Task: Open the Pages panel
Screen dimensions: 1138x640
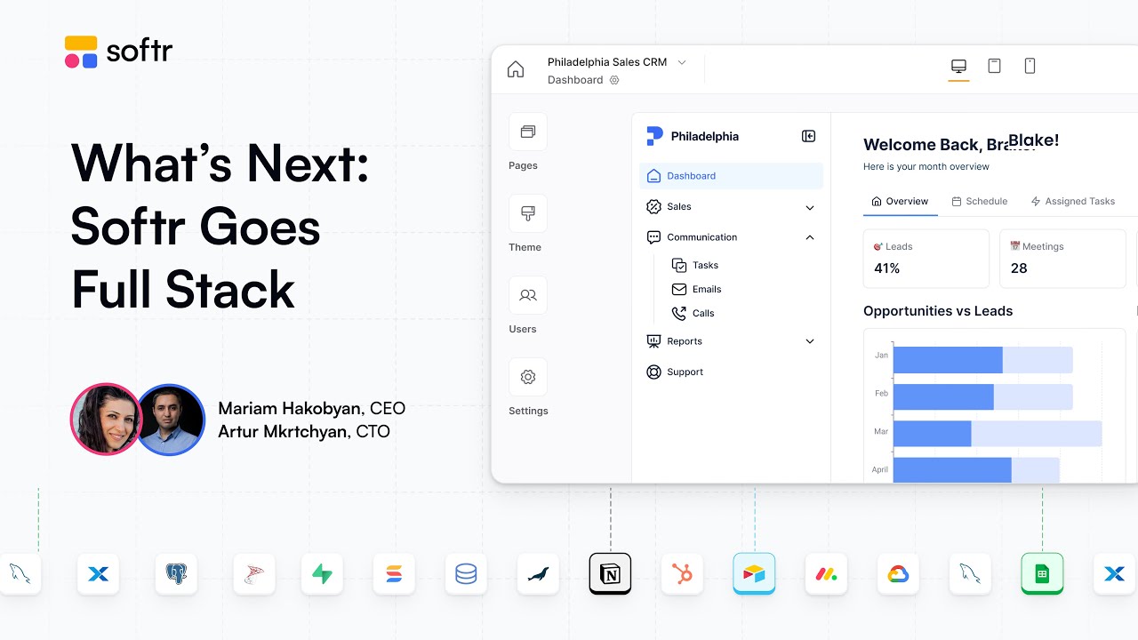Action: [x=528, y=132]
